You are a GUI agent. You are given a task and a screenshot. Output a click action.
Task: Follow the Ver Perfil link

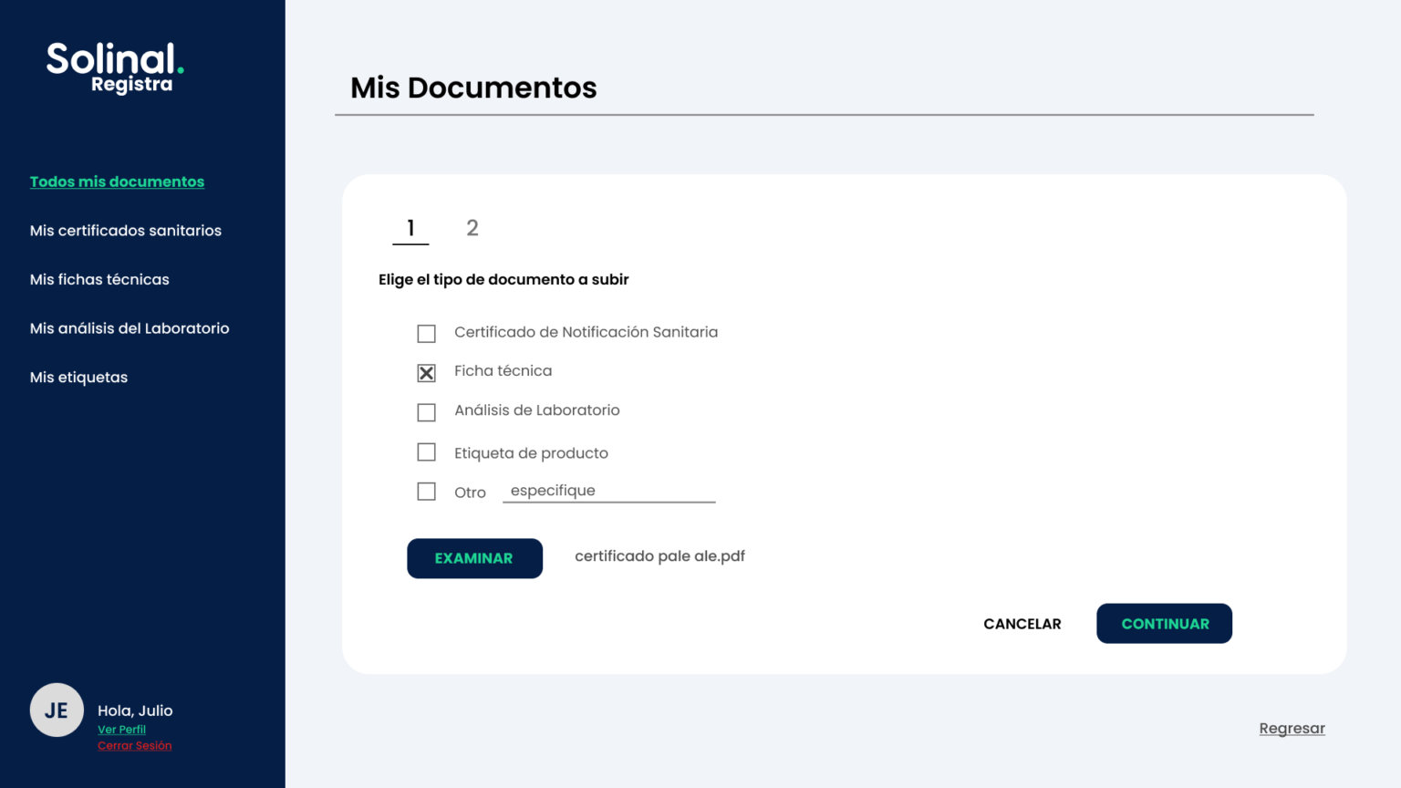click(121, 729)
